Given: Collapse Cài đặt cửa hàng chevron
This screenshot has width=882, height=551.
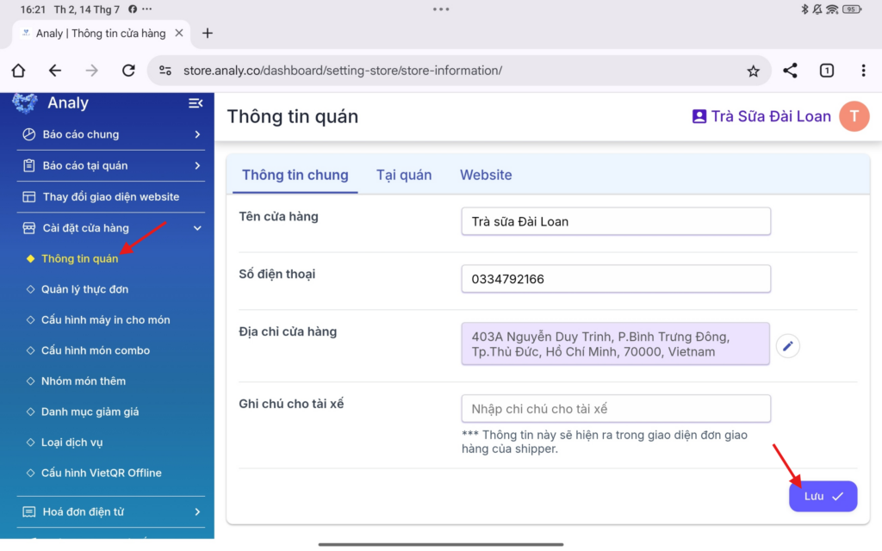Looking at the screenshot, I should point(197,227).
